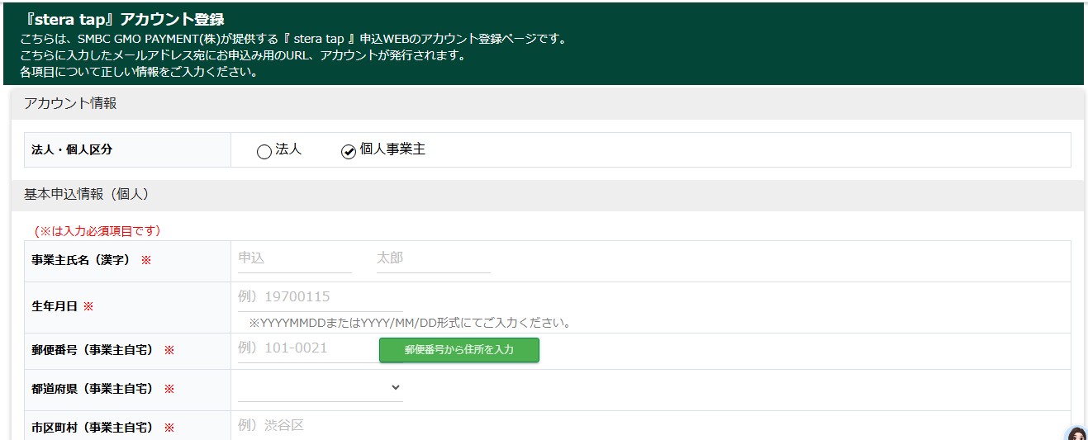The image size is (1088, 440).
Task: Focus the 生年月日 input field
Action: [x=321, y=297]
